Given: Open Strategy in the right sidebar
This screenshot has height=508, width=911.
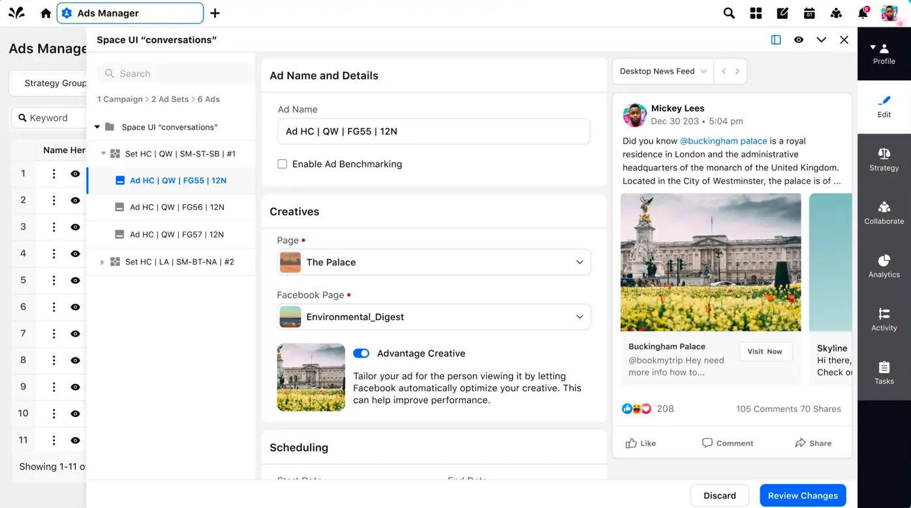Looking at the screenshot, I should tap(884, 160).
